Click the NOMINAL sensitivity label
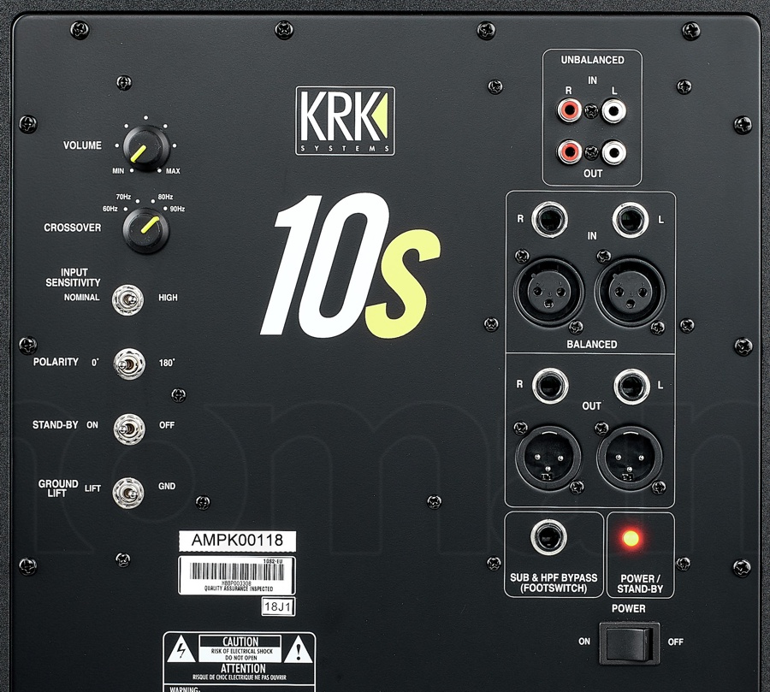 [x=81, y=297]
